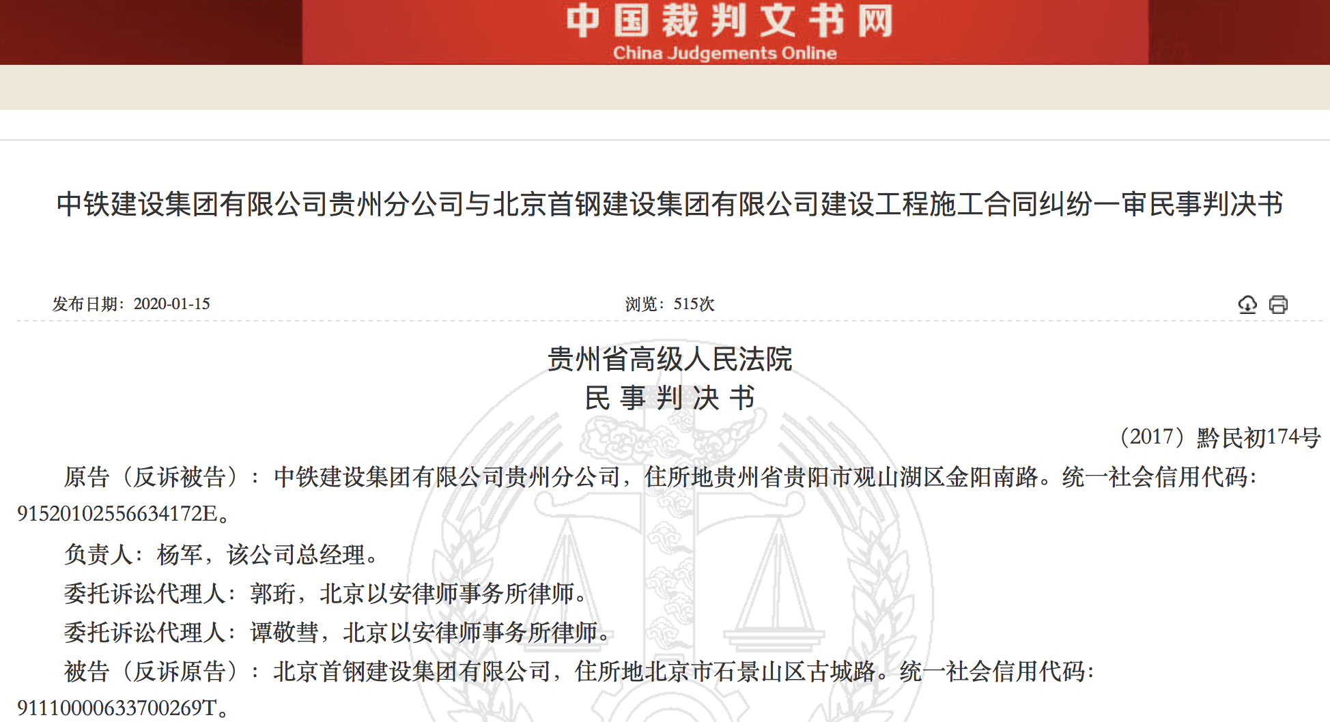Click the court name 贵州省高级人民法院
The image size is (1330, 722).
click(x=669, y=359)
